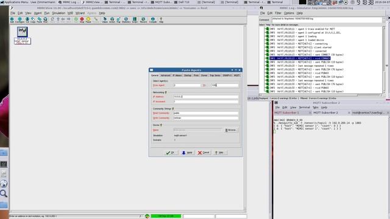Switch to the SNMPv3 tab in dialog
390x219 pixels.
coord(227,75)
